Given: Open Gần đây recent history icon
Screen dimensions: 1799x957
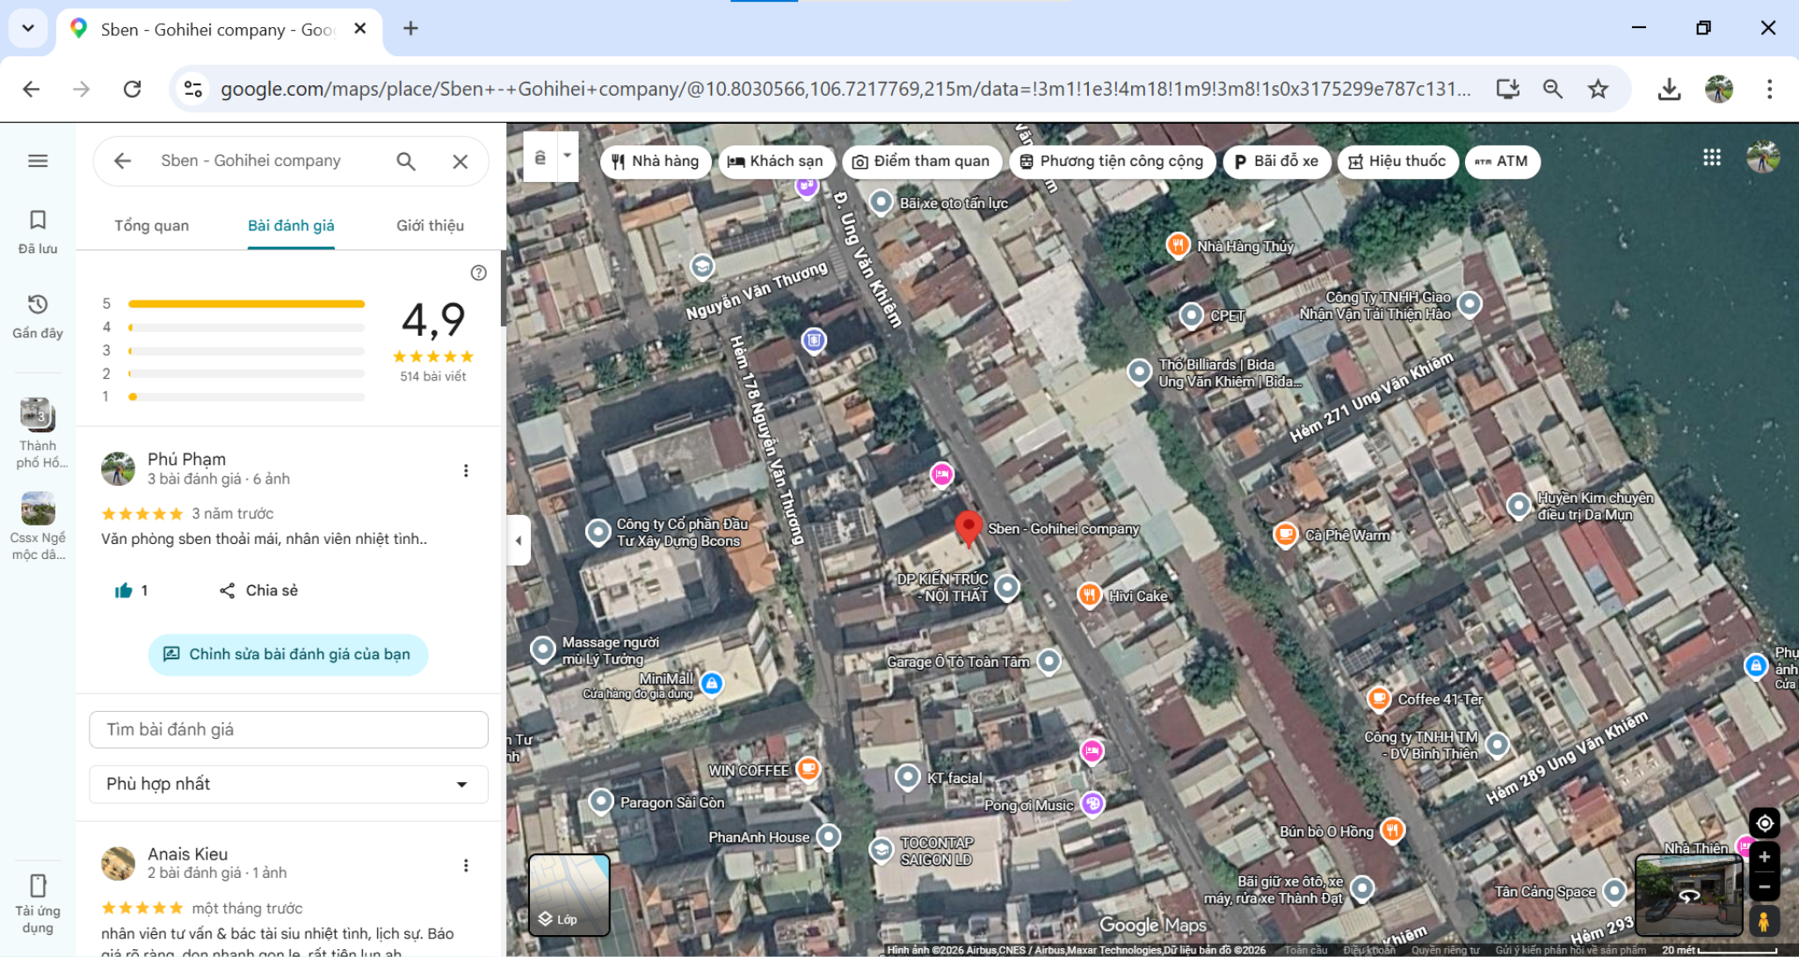Looking at the screenshot, I should (38, 305).
